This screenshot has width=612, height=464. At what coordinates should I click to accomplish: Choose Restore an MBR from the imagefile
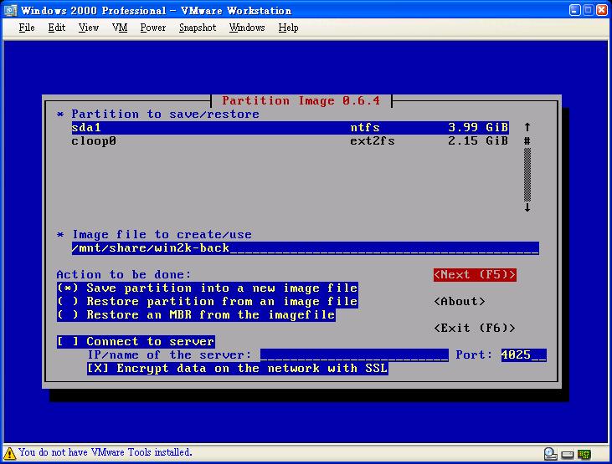[x=196, y=314]
